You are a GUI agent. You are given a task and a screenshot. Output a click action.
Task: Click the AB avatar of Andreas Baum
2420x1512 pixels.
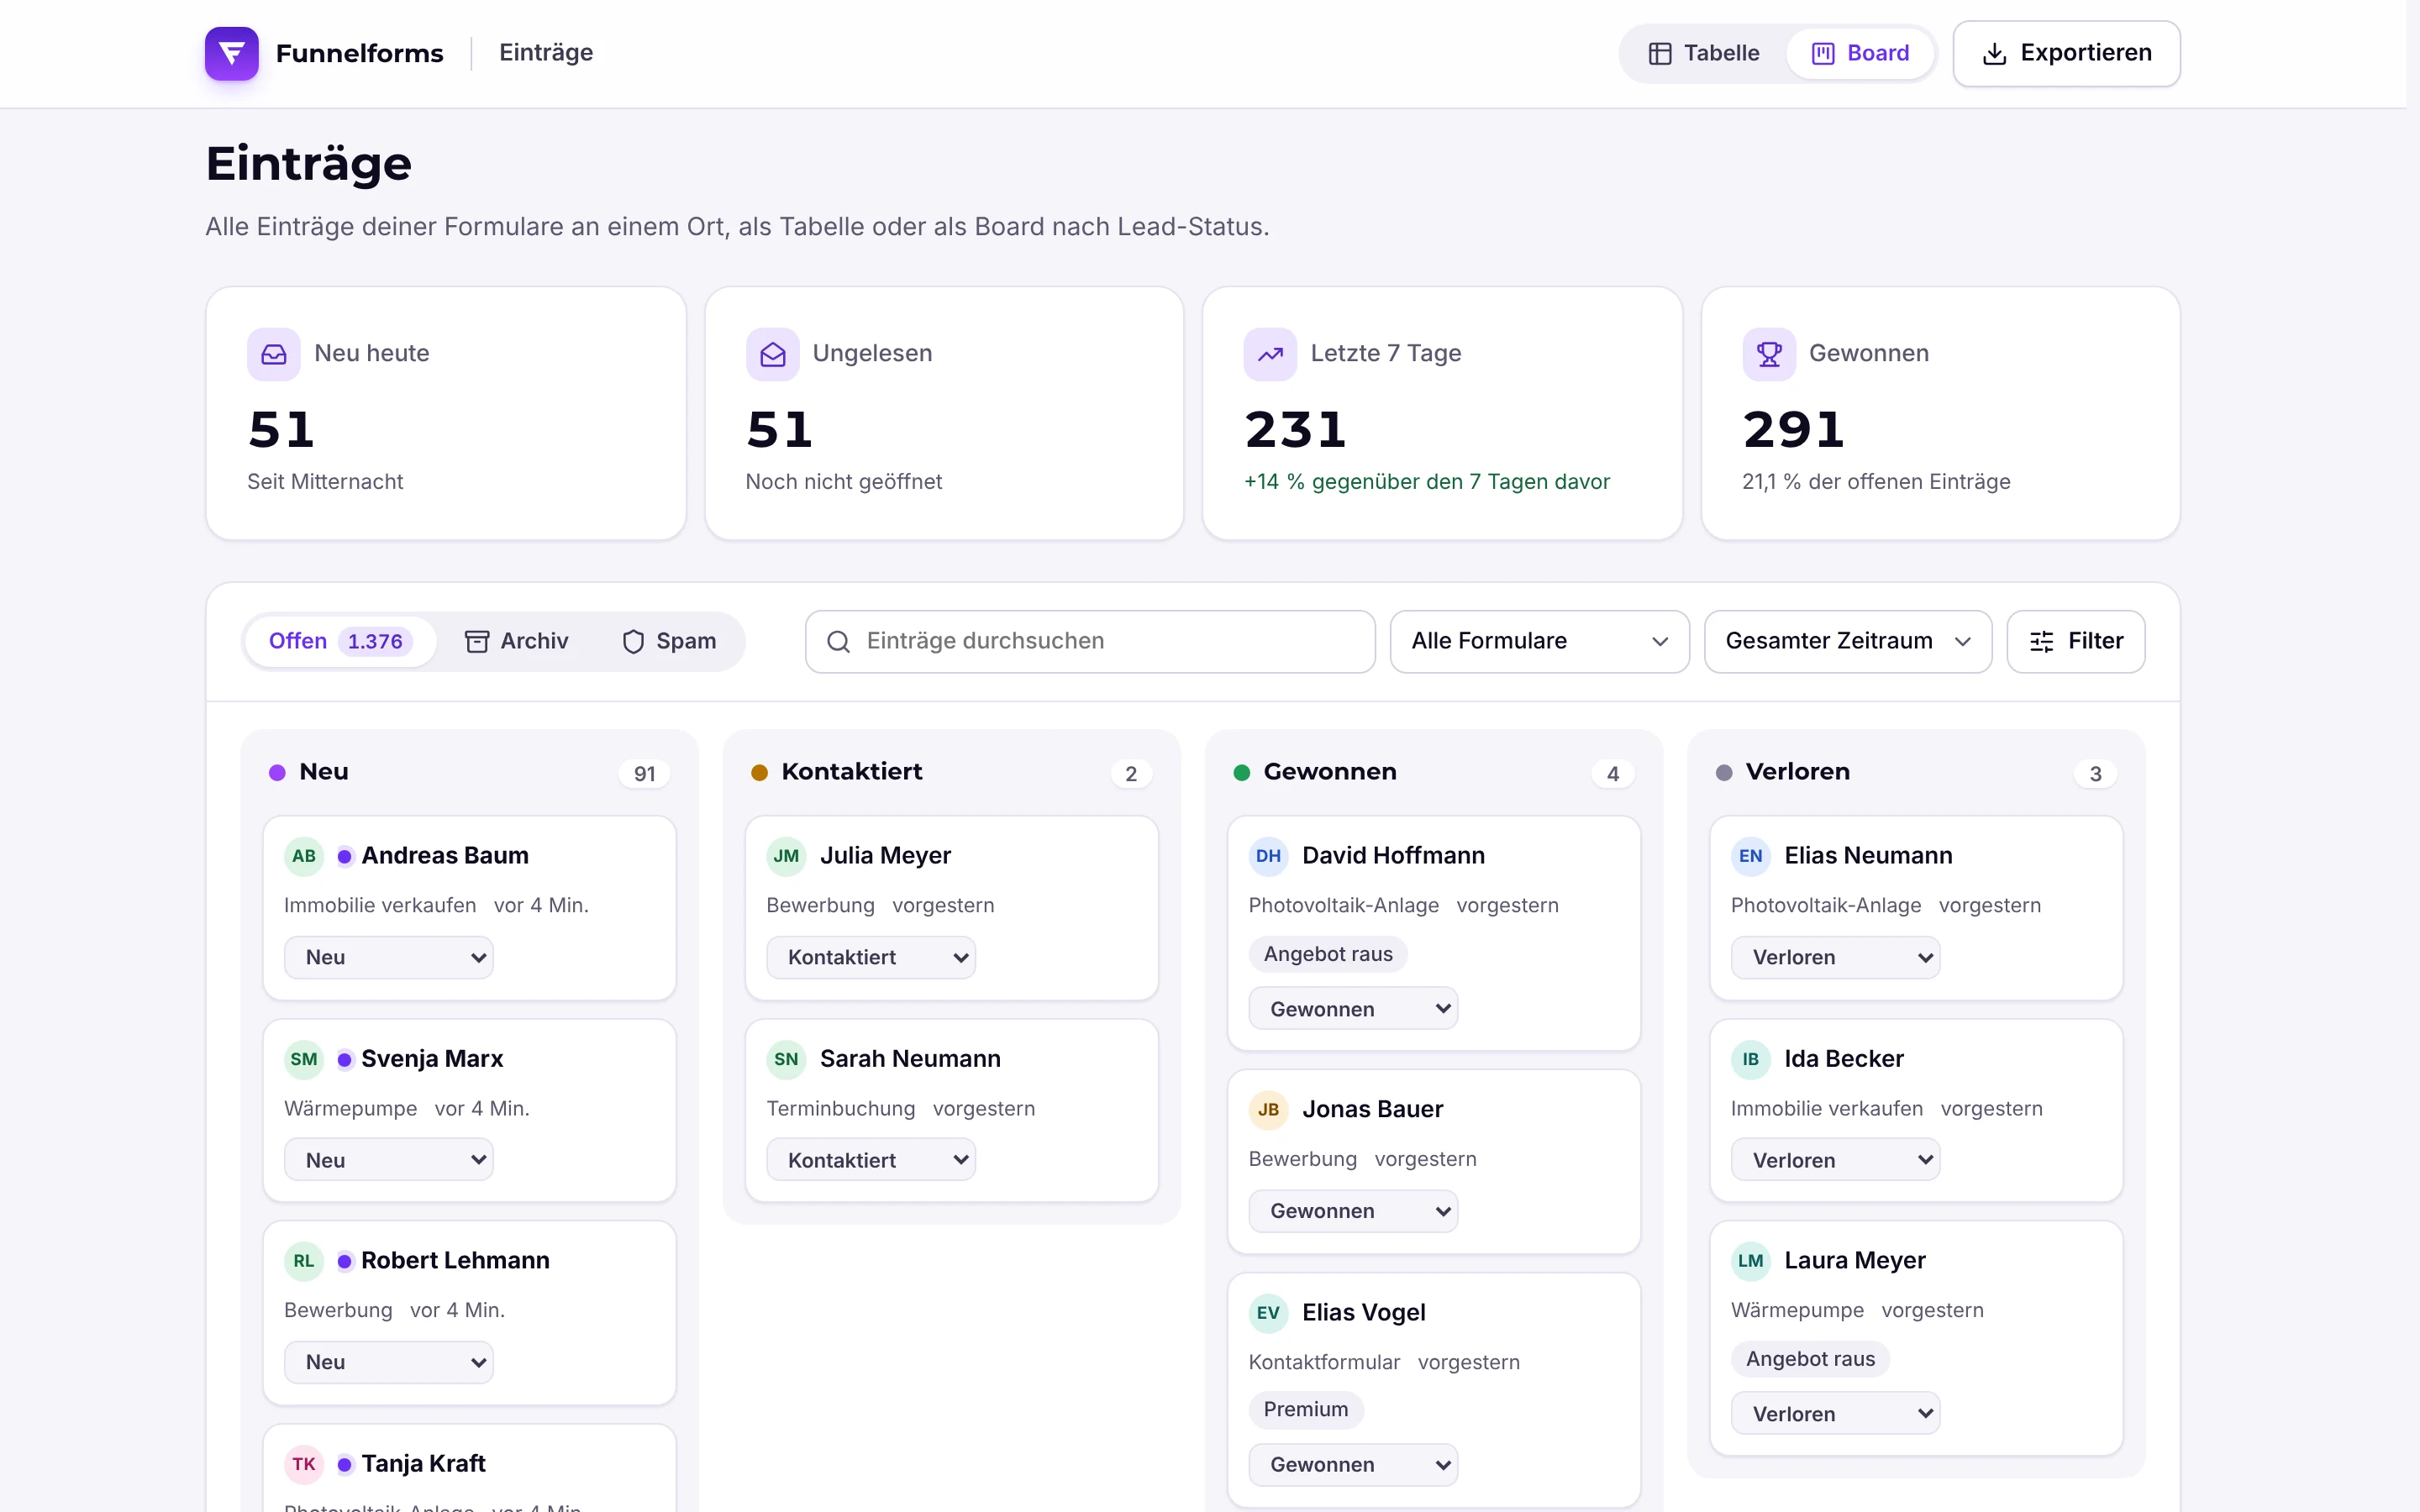[x=304, y=856]
